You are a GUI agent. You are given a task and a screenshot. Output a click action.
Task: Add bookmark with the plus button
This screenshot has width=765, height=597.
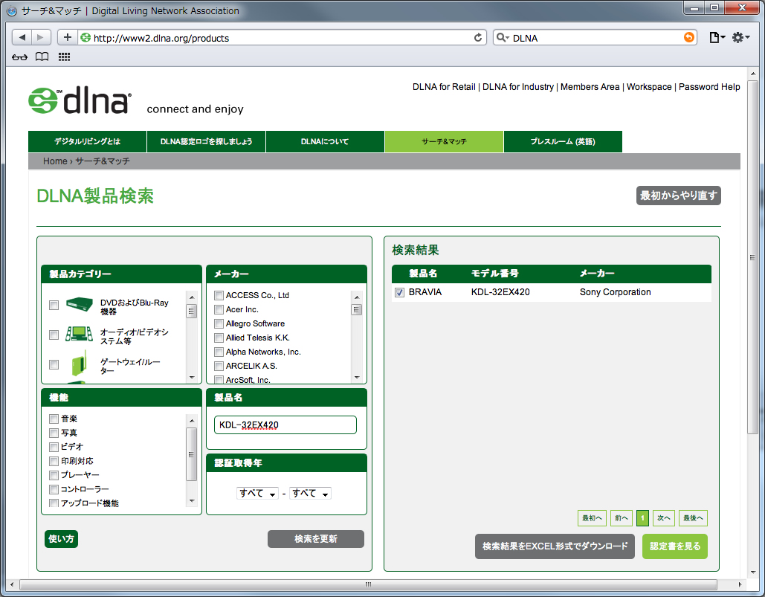coord(68,38)
